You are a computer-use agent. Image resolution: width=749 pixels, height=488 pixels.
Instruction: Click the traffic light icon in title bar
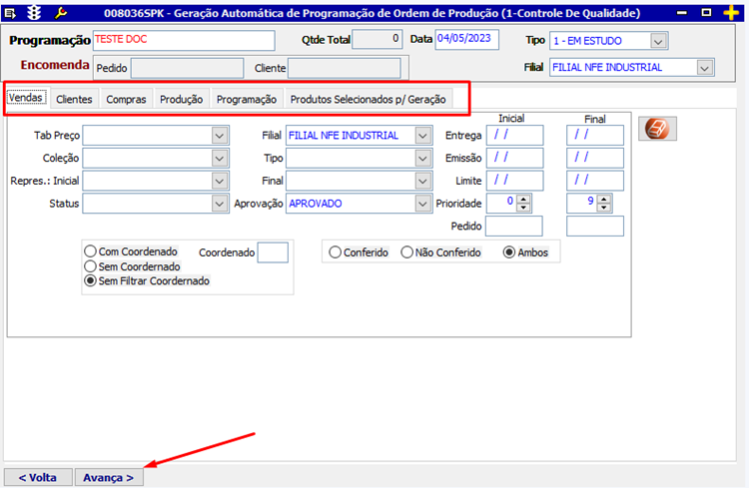pyautogui.click(x=34, y=12)
